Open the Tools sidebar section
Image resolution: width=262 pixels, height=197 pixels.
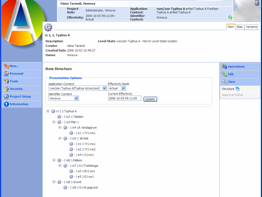pos(22,81)
